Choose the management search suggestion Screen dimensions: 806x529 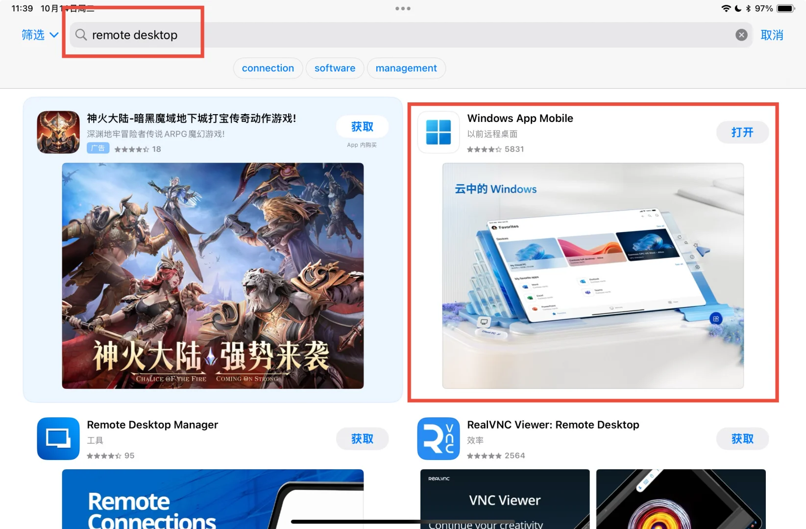[x=406, y=68]
